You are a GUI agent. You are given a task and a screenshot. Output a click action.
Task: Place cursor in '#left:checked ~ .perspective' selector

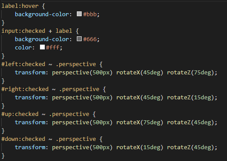[49, 64]
